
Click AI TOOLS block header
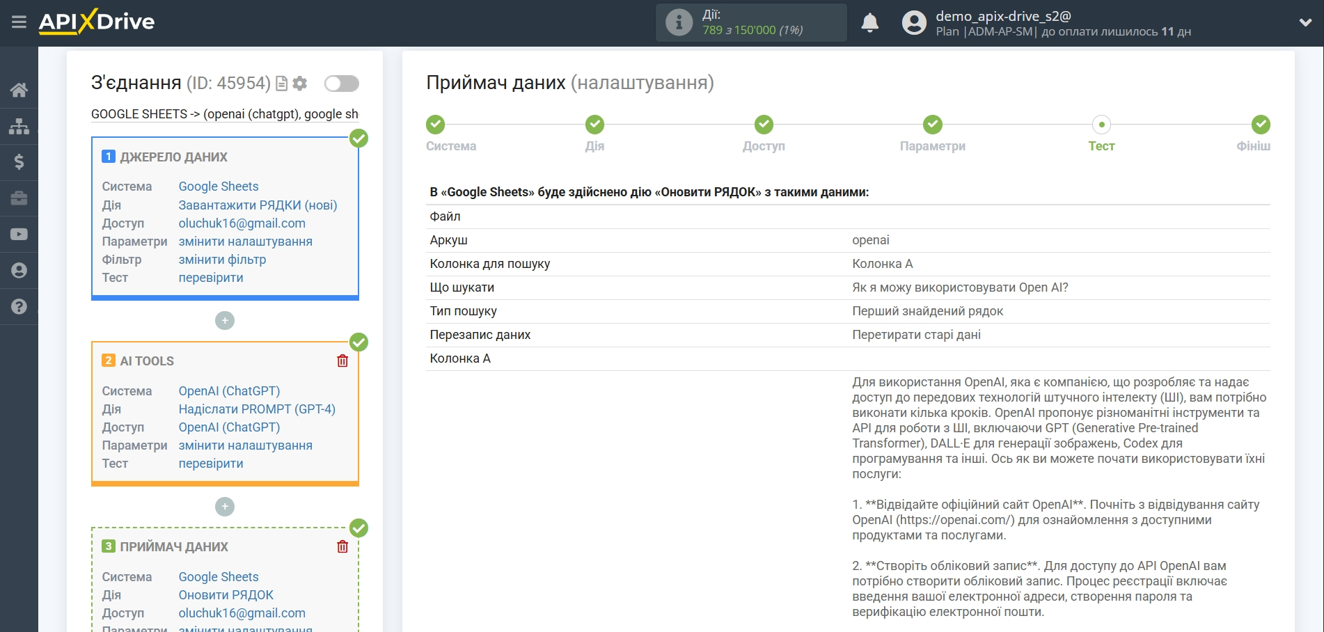147,361
